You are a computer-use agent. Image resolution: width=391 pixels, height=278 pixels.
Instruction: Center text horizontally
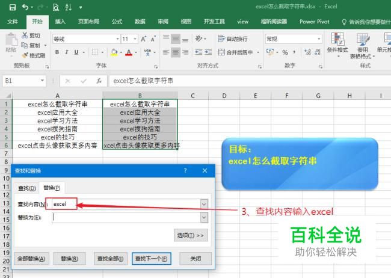[176, 52]
